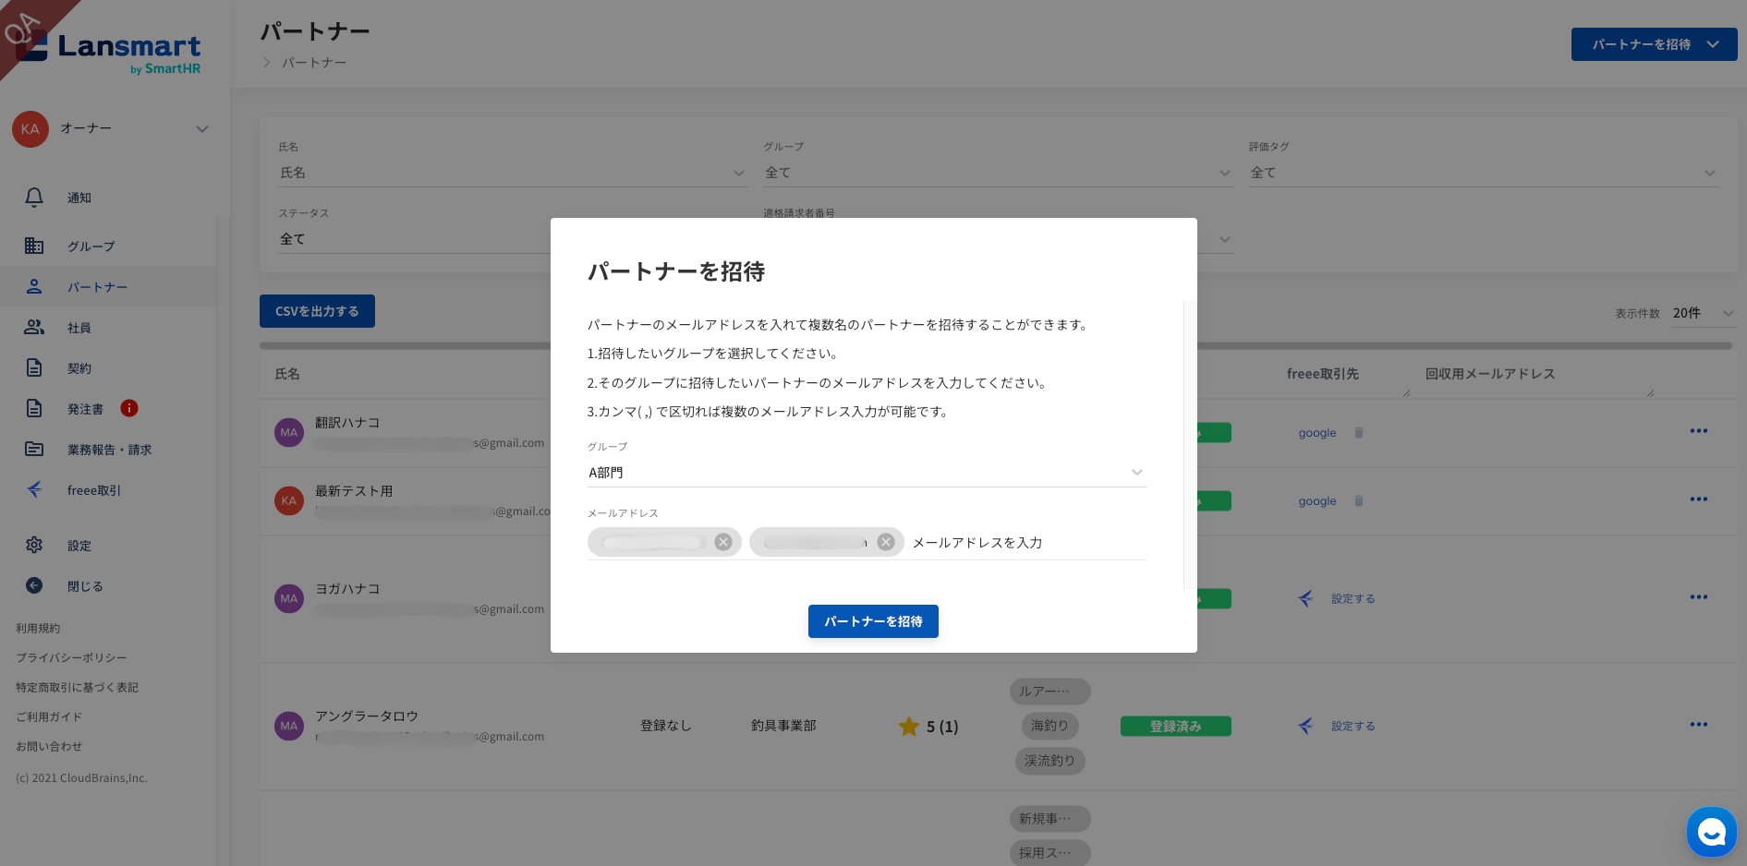Open the google link for 最新テスト用
The image size is (1747, 866).
pos(1317,501)
